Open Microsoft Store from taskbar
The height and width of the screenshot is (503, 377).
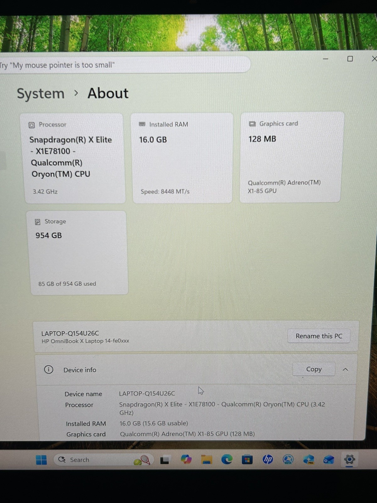247,460
